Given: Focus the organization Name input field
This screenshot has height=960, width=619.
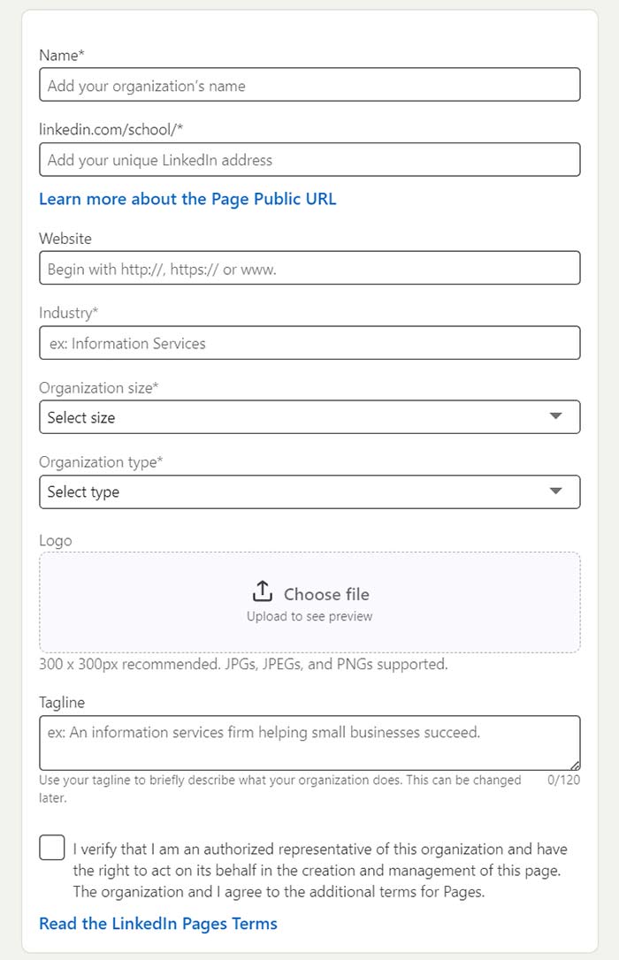Looking at the screenshot, I should (309, 85).
